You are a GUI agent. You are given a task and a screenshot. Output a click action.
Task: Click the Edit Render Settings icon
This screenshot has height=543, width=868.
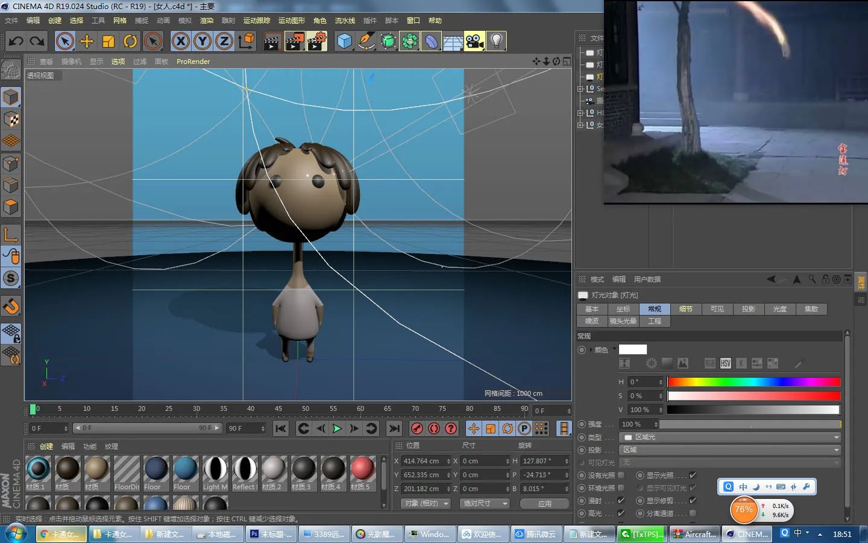(x=316, y=41)
